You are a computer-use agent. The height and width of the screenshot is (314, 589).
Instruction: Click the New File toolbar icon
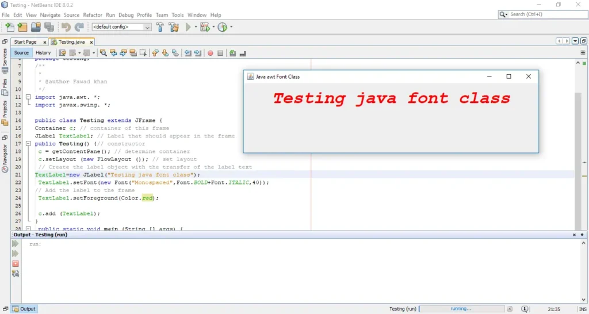click(10, 27)
